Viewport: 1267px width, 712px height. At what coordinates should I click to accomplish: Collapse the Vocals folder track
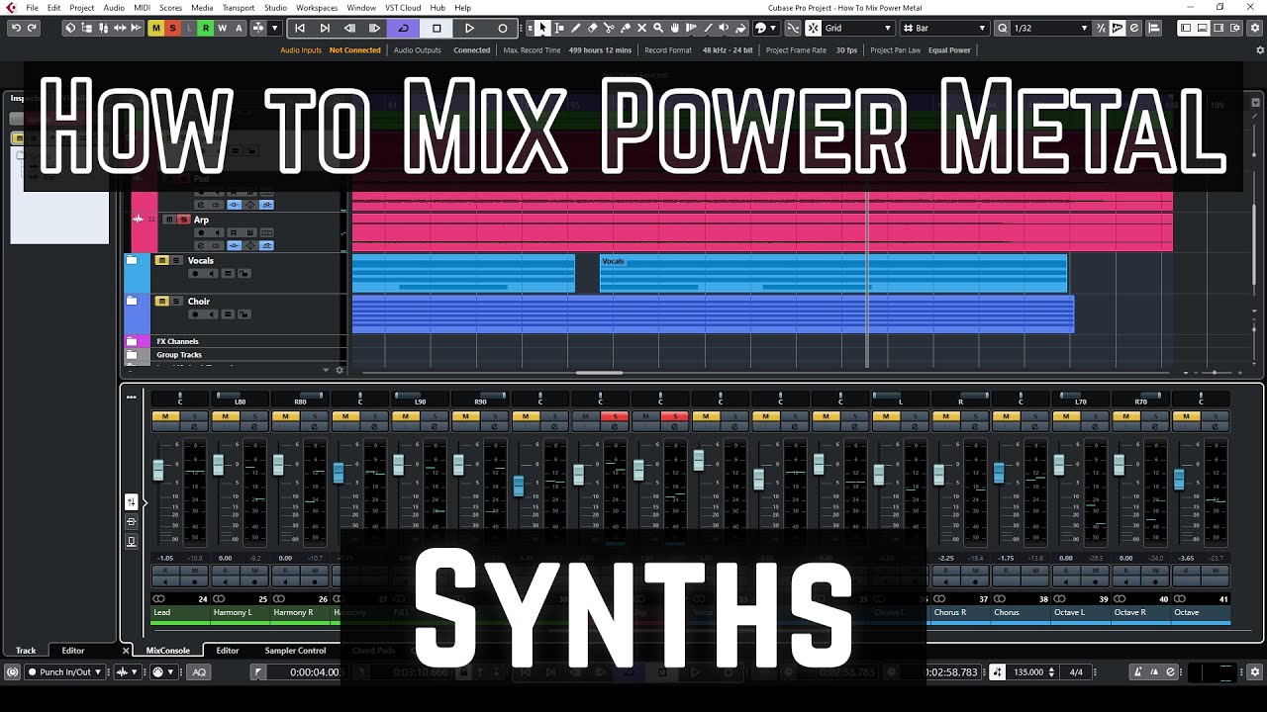pyautogui.click(x=132, y=260)
